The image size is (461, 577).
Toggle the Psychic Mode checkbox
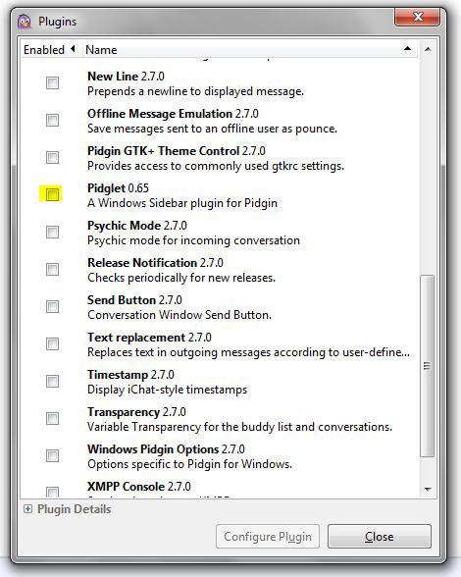pyautogui.click(x=52, y=232)
